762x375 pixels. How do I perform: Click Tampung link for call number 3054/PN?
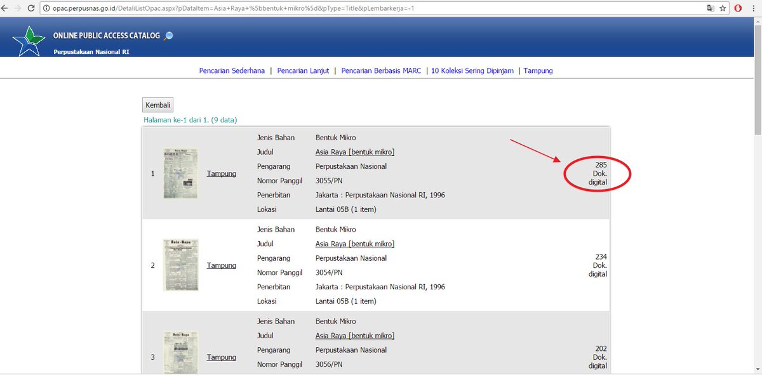click(x=222, y=266)
